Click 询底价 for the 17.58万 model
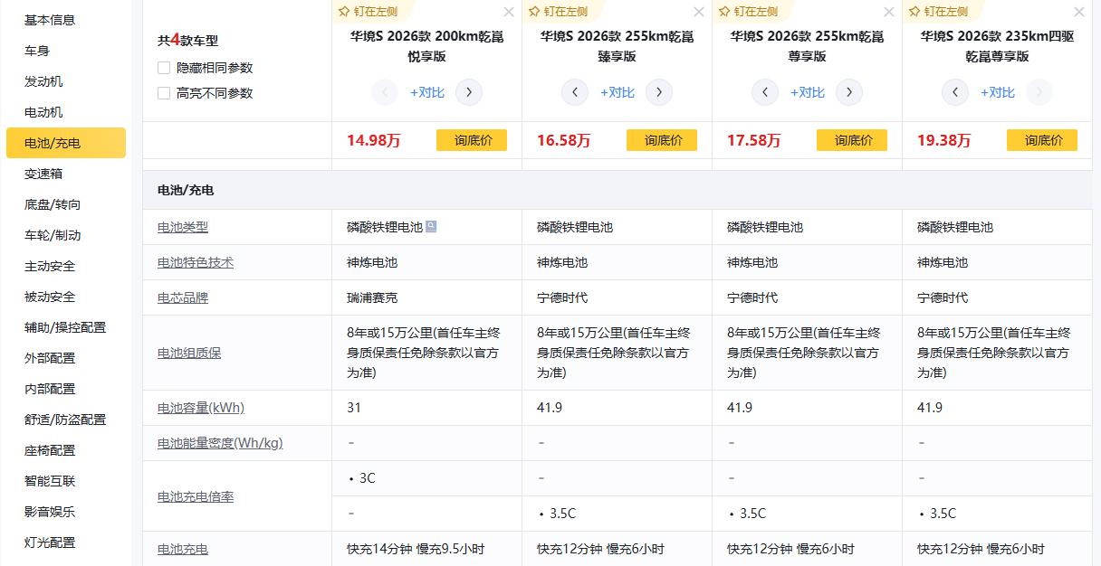Screen dimensions: 1101x566 [852, 140]
